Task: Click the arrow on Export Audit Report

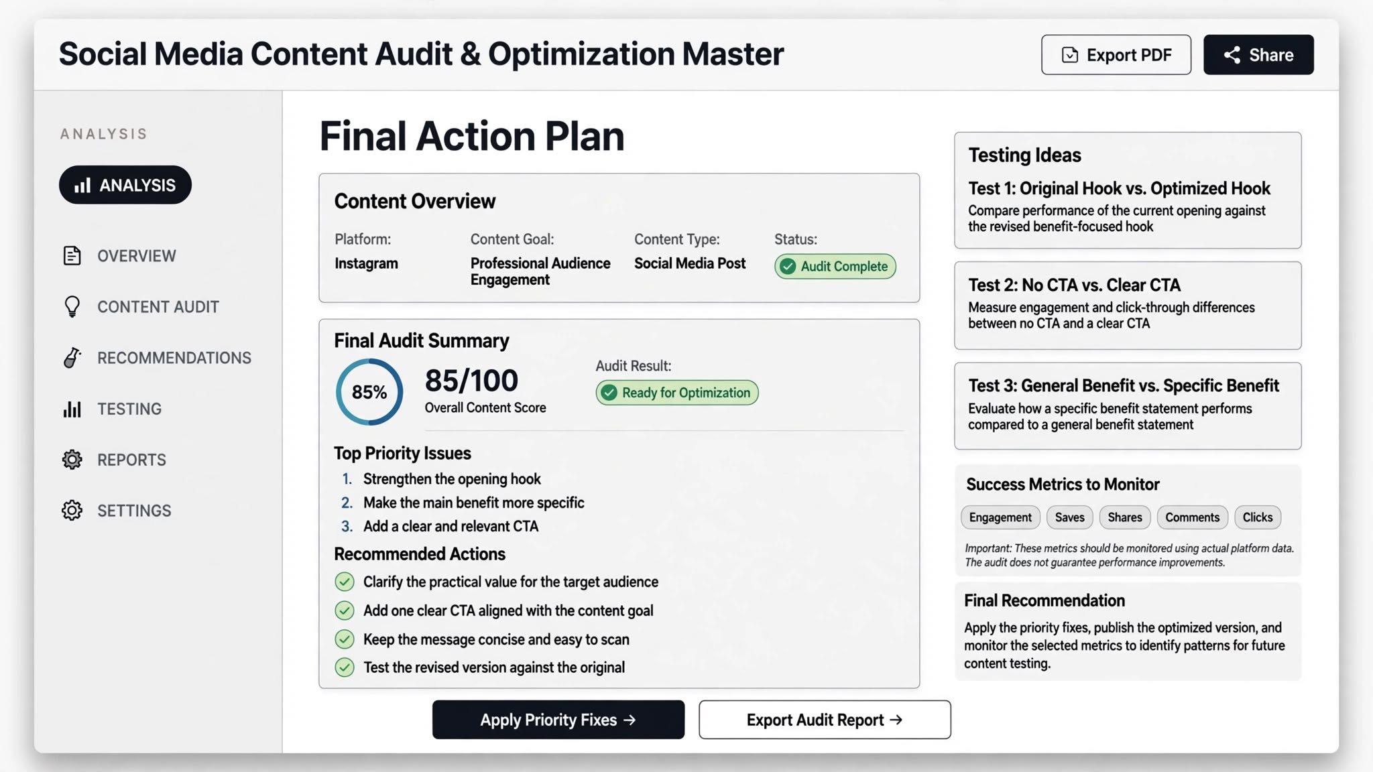Action: pos(896,720)
